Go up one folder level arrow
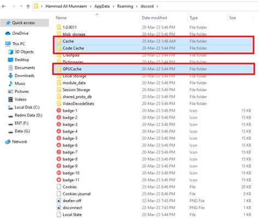Screen dimensions: 259x218 point(28,7)
